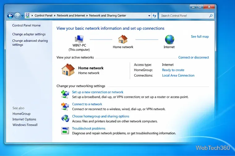The height and width of the screenshot is (156, 235).
Task: Click the bold Home network name
Action: (x=91, y=68)
